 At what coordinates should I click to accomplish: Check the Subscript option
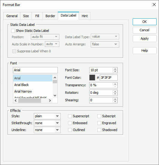pyautogui.click(x=99, y=116)
